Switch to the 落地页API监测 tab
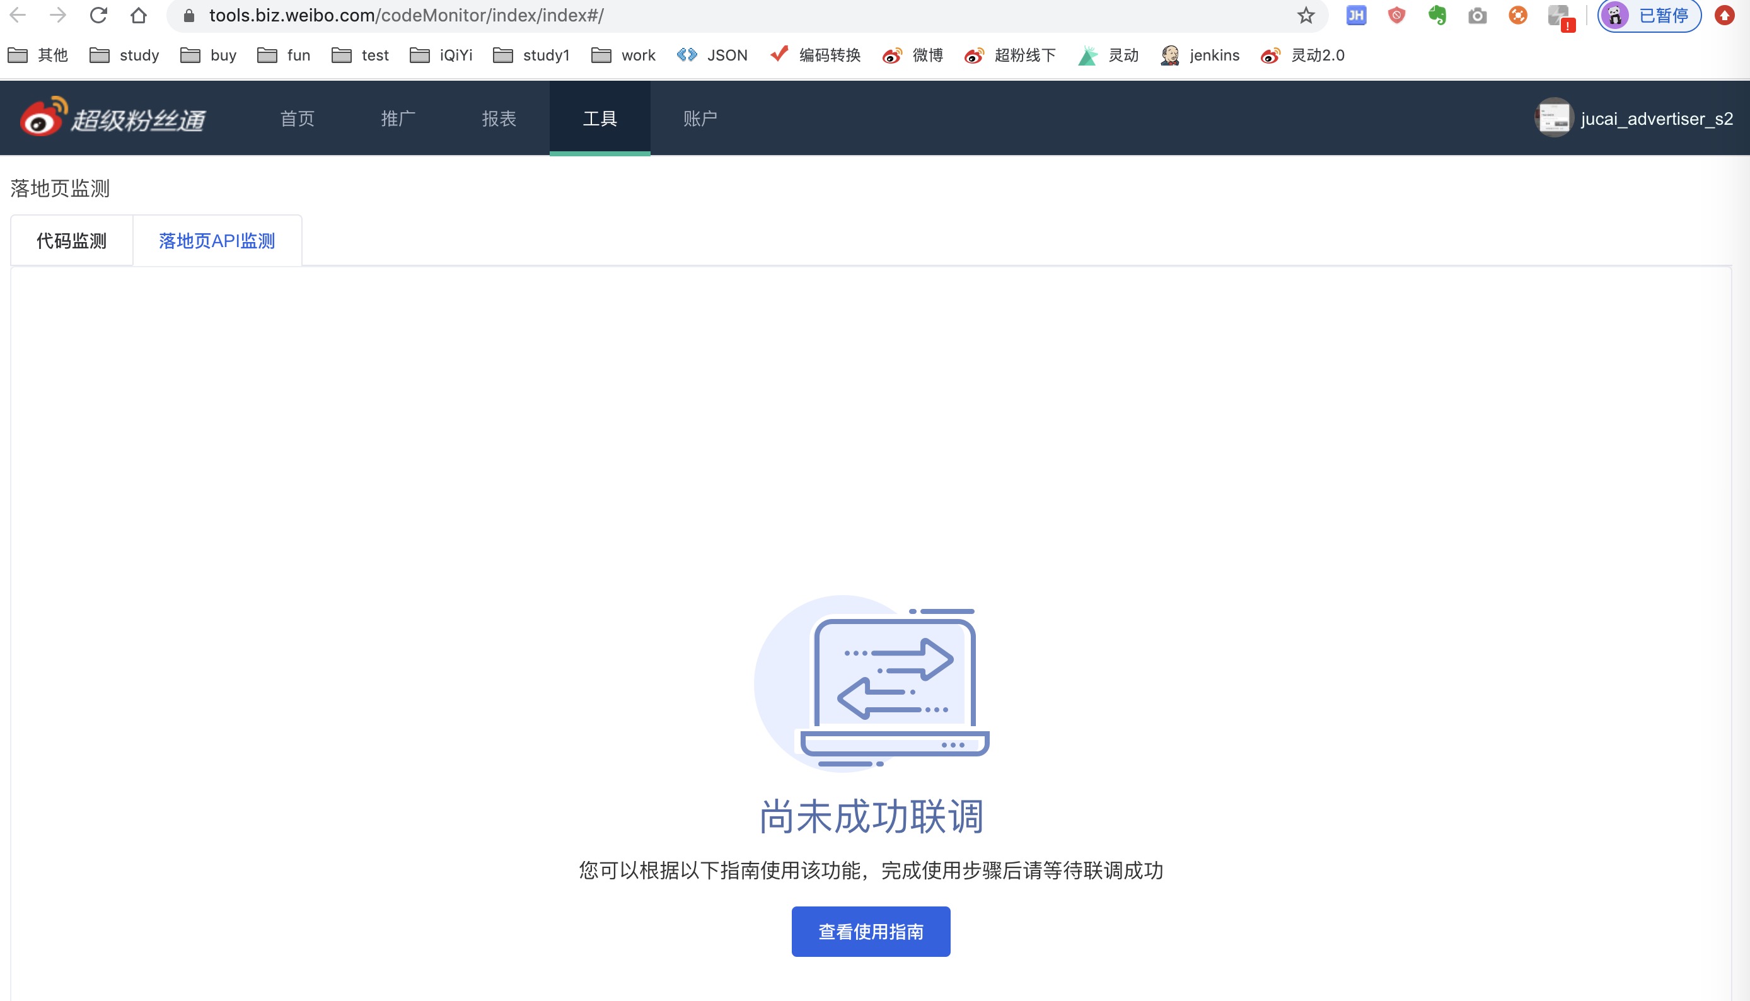The width and height of the screenshot is (1750, 1001). click(217, 241)
